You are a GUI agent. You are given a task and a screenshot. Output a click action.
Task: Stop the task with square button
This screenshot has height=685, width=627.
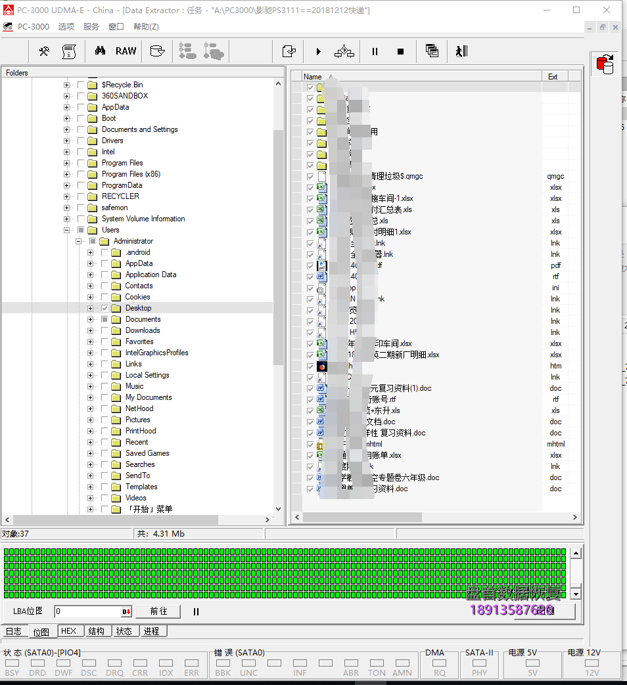click(400, 51)
